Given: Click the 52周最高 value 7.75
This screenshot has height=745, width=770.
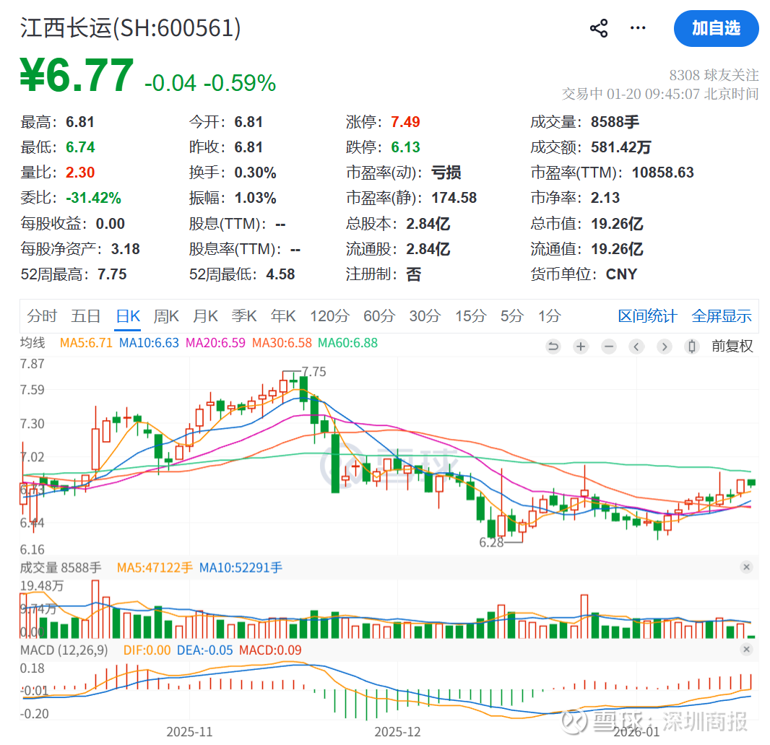Looking at the screenshot, I should pyautogui.click(x=112, y=274).
